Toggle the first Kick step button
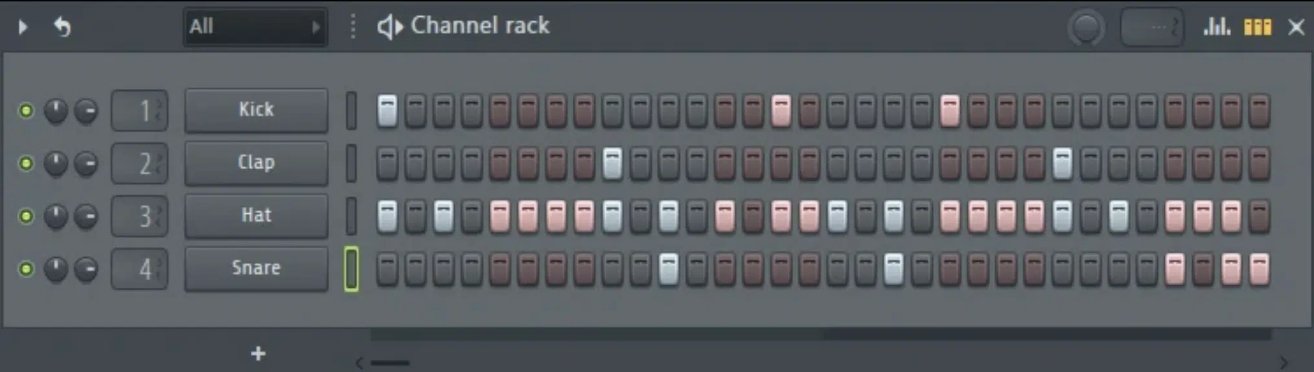 tap(387, 111)
